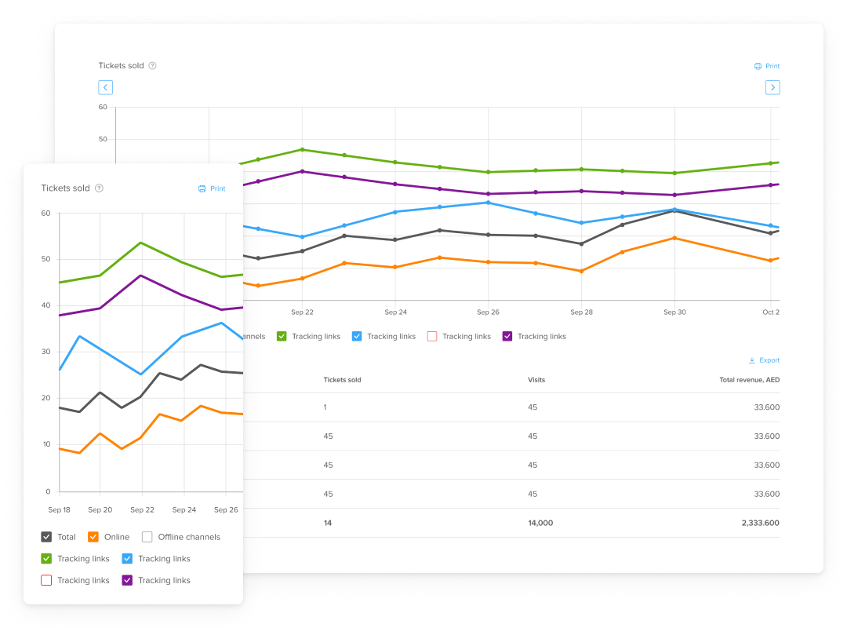Click the Export download icon
847x628 pixels.
752,360
